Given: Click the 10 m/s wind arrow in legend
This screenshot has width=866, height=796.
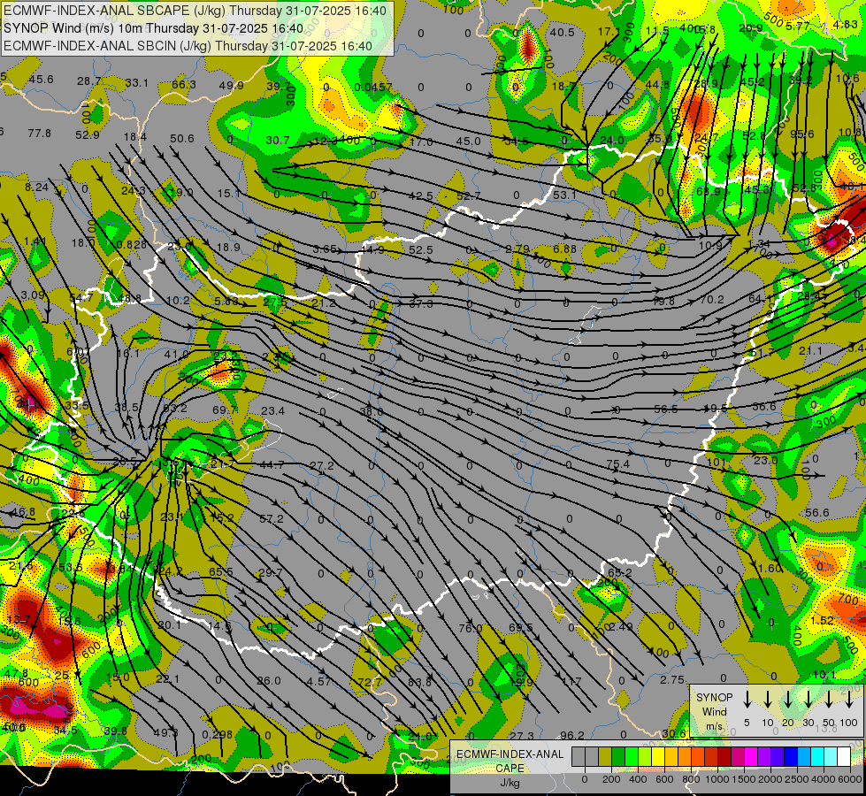Looking at the screenshot, I should point(767,700).
